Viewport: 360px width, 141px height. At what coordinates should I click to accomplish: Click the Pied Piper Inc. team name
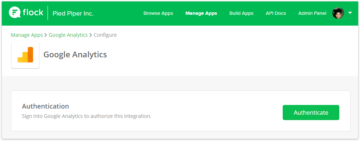[73, 13]
